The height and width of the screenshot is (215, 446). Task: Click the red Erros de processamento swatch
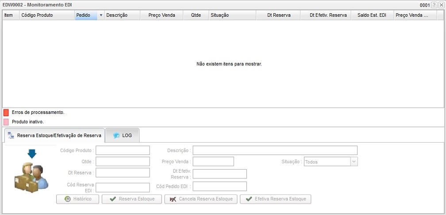[x=6, y=113]
